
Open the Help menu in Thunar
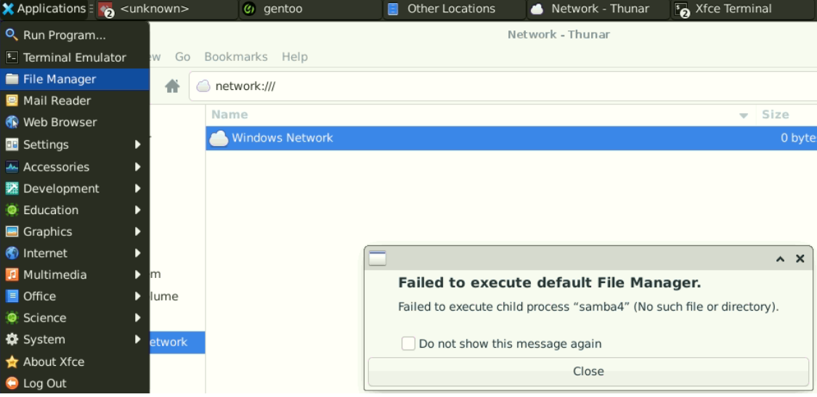[x=295, y=57]
